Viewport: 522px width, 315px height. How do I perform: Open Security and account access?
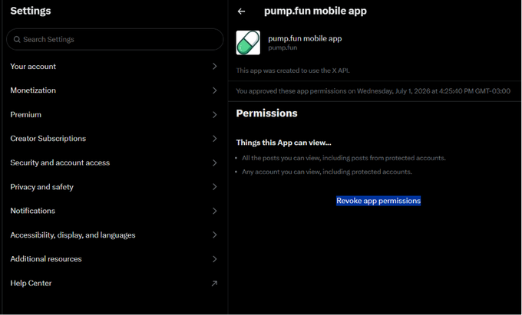(x=114, y=162)
